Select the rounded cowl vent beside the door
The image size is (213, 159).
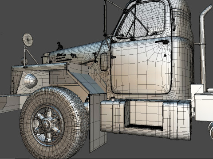point(104,62)
